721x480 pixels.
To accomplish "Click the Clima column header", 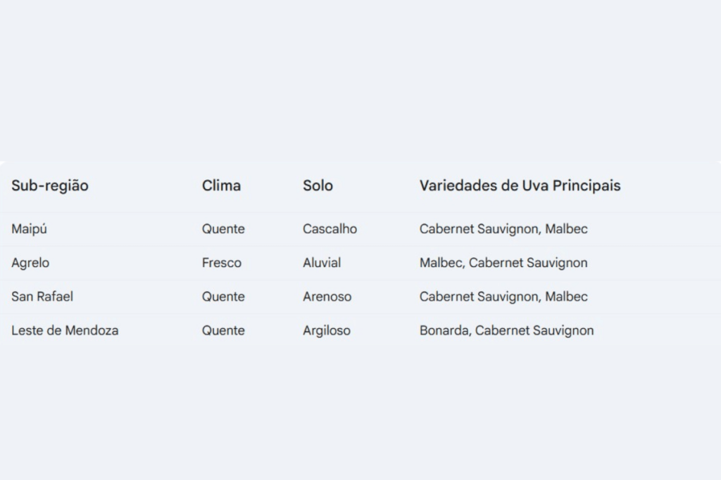I will tap(221, 186).
